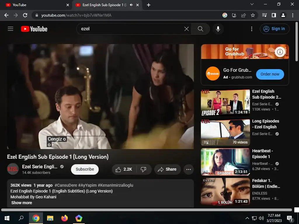Click the install app icon in address bar

tap(234, 15)
